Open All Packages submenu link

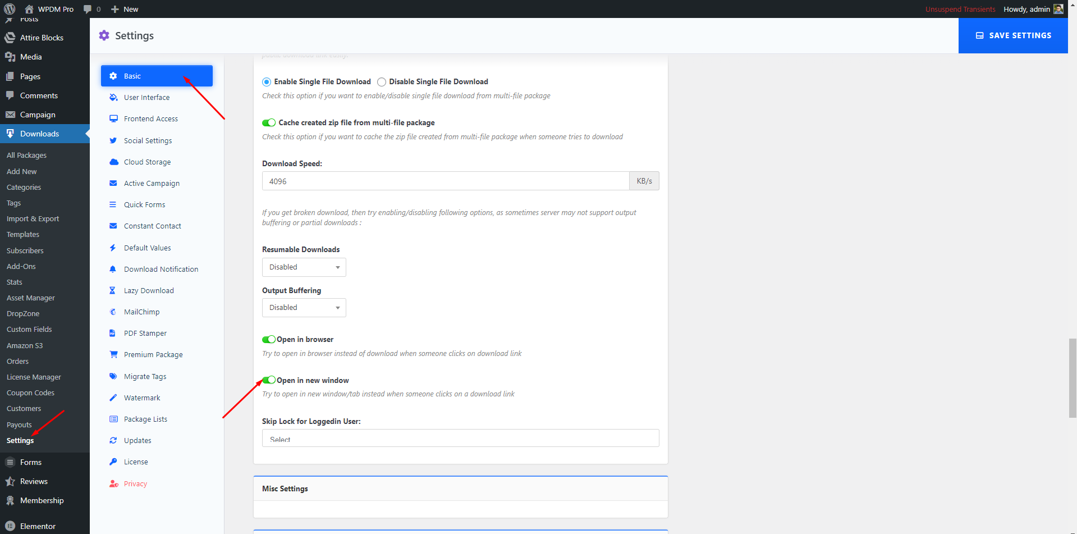tap(26, 155)
